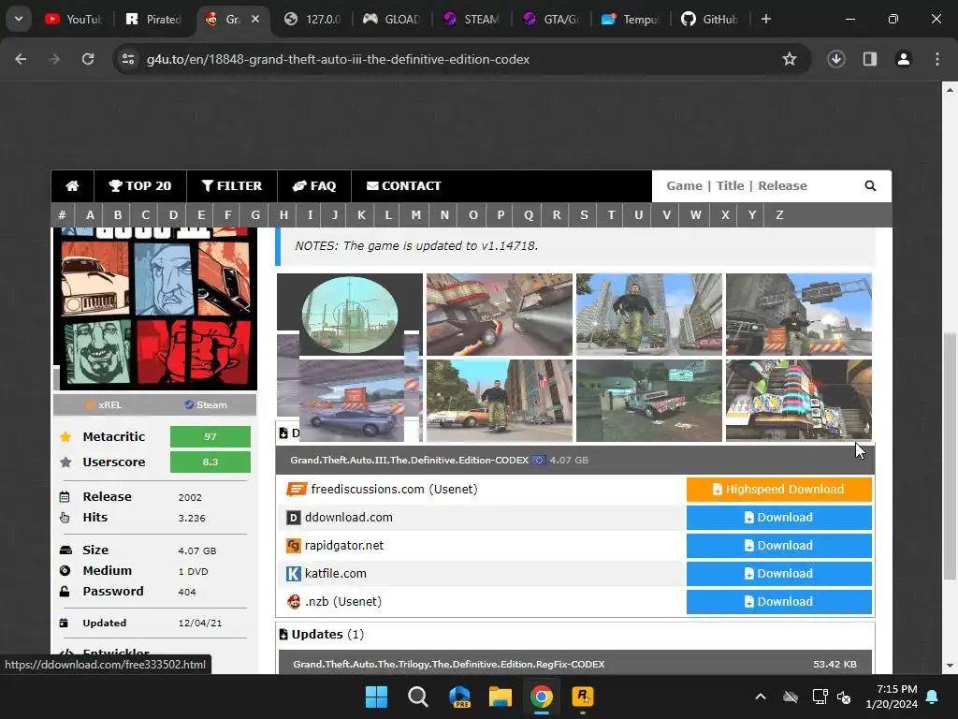Open the tow truck screenshot thumbnail
The width and height of the screenshot is (958, 719).
(x=649, y=401)
